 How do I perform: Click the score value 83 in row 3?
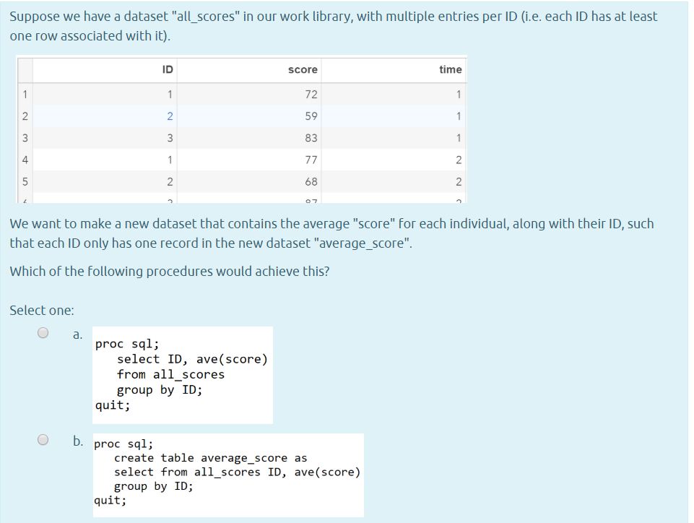point(309,137)
